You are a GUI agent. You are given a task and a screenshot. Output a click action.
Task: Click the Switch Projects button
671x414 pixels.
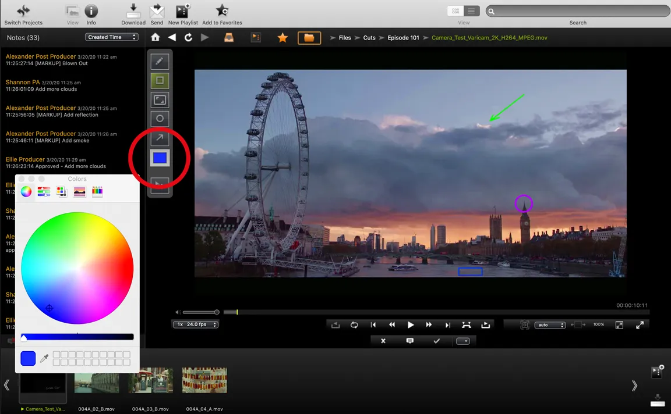pyautogui.click(x=23, y=13)
